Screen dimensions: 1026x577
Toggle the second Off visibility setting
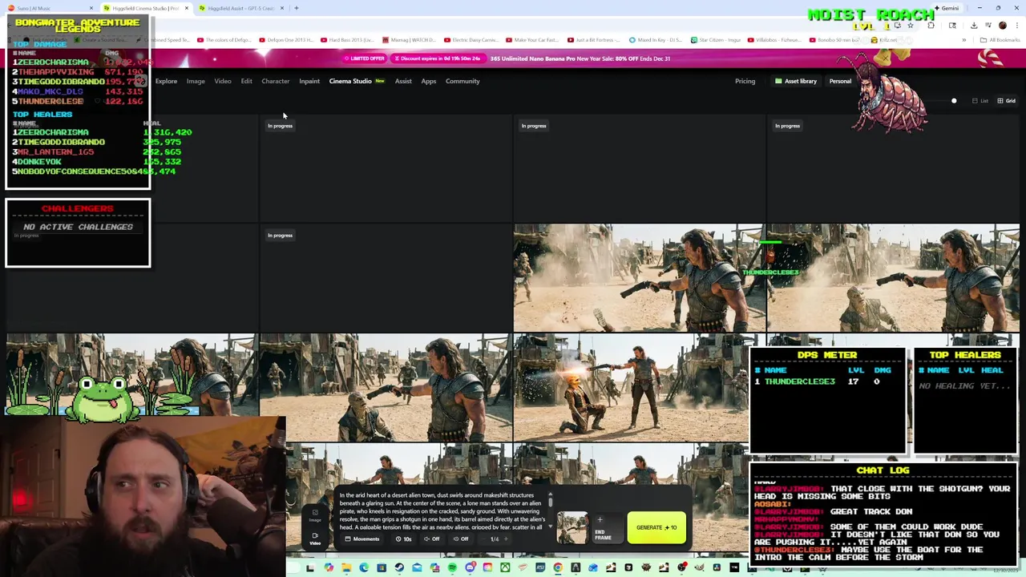[460, 539]
